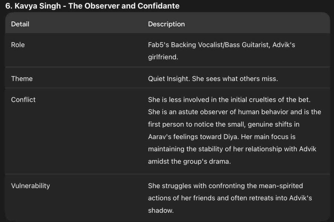Click the "Quiet Insight" theme description
Viewport: 334px width, 222px height.
[168, 78]
